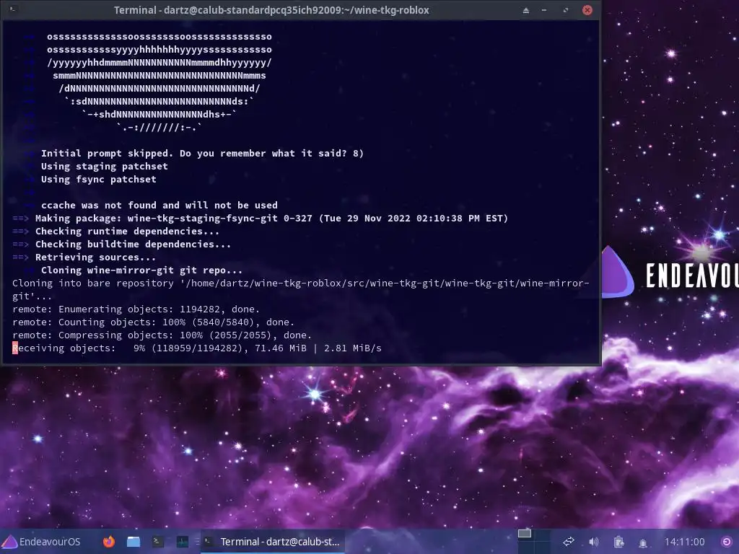Screen dimensions: 739x554
Task: Click the 'Making package: wine-tkg-staging-fsync-git' line
Action: (260, 218)
